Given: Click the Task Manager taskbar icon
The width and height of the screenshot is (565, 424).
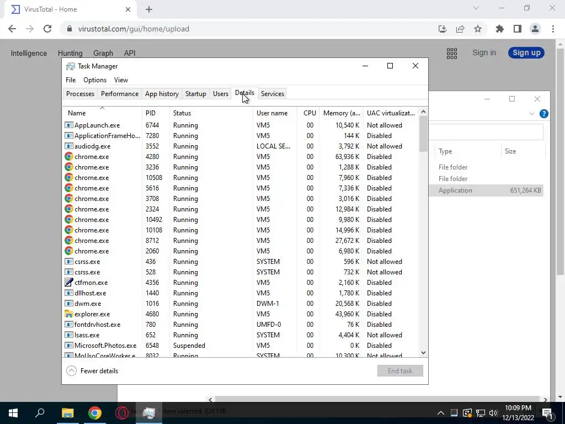Looking at the screenshot, I should click(x=149, y=413).
